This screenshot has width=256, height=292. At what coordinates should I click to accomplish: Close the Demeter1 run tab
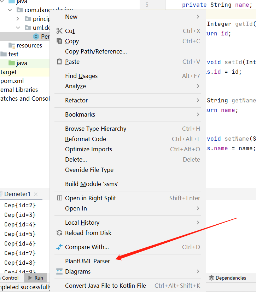tap(36, 194)
